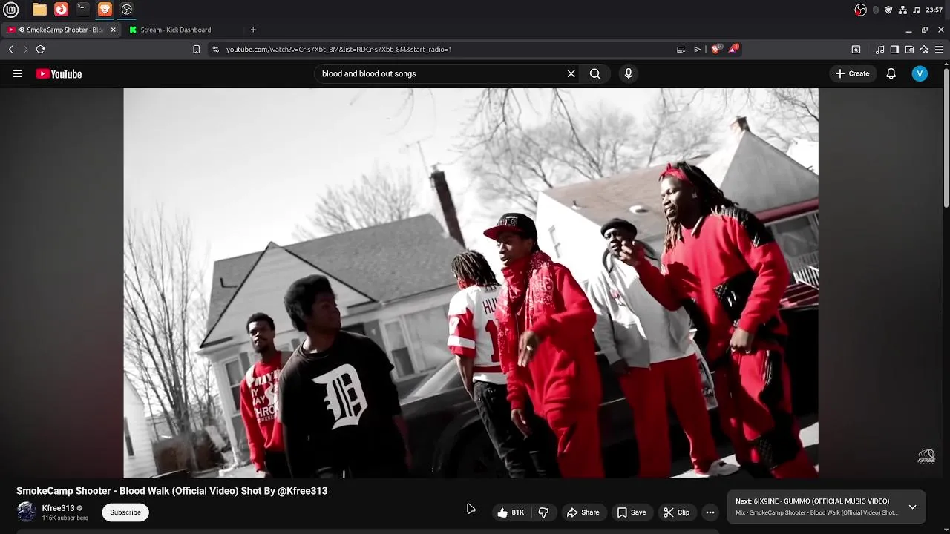Share the video
This screenshot has height=534, width=950.
click(583, 512)
